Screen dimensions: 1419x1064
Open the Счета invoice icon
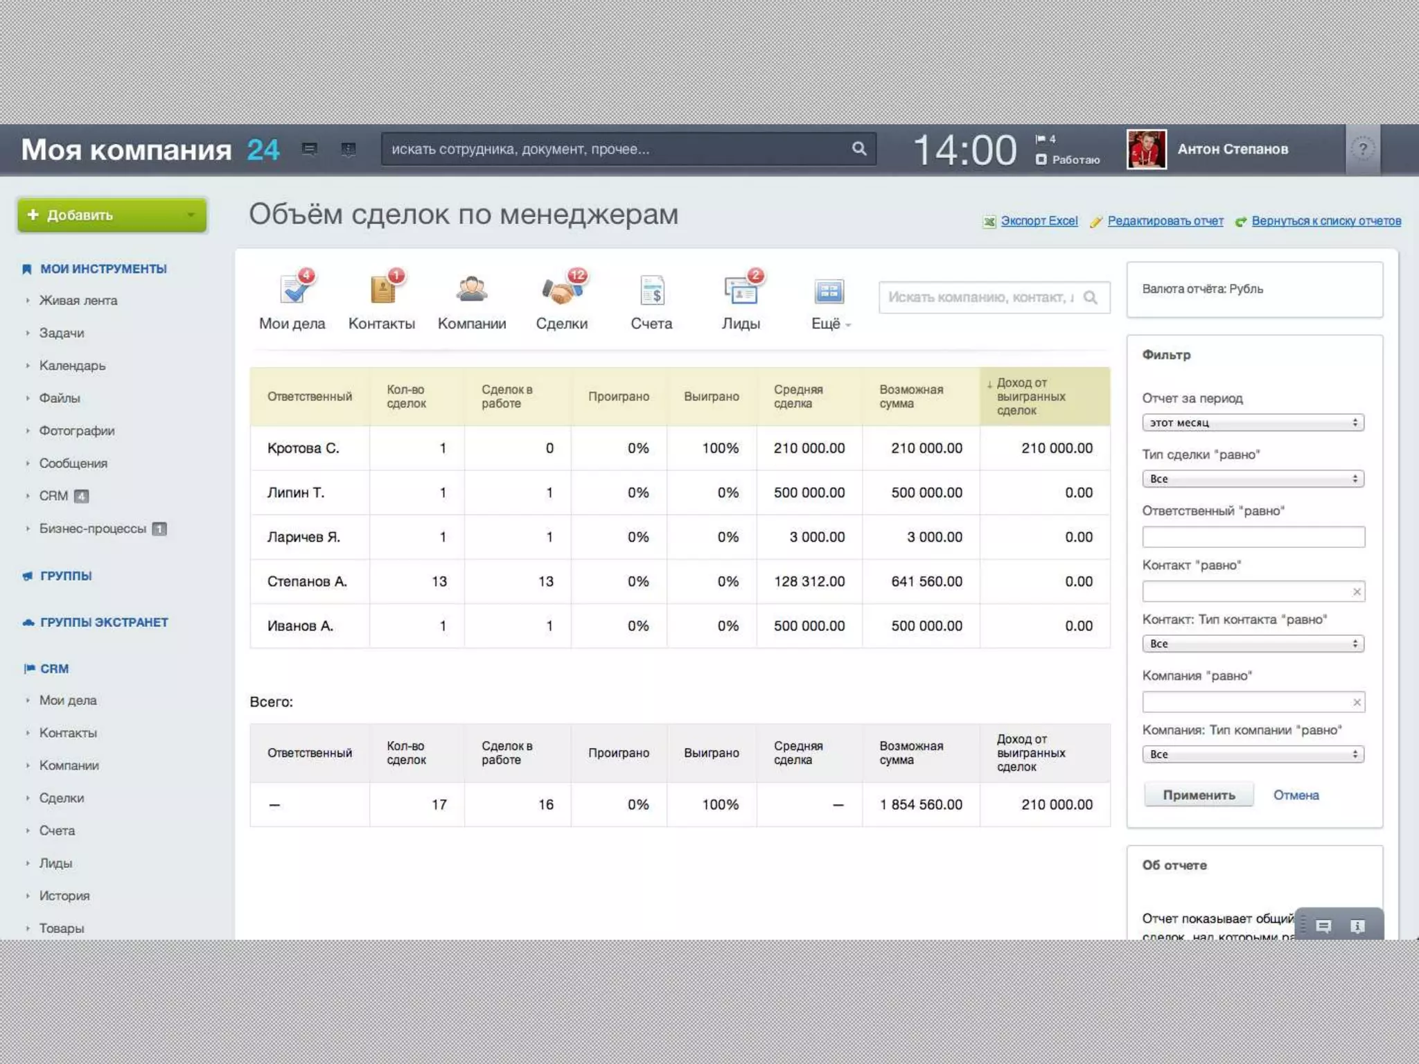(x=651, y=291)
